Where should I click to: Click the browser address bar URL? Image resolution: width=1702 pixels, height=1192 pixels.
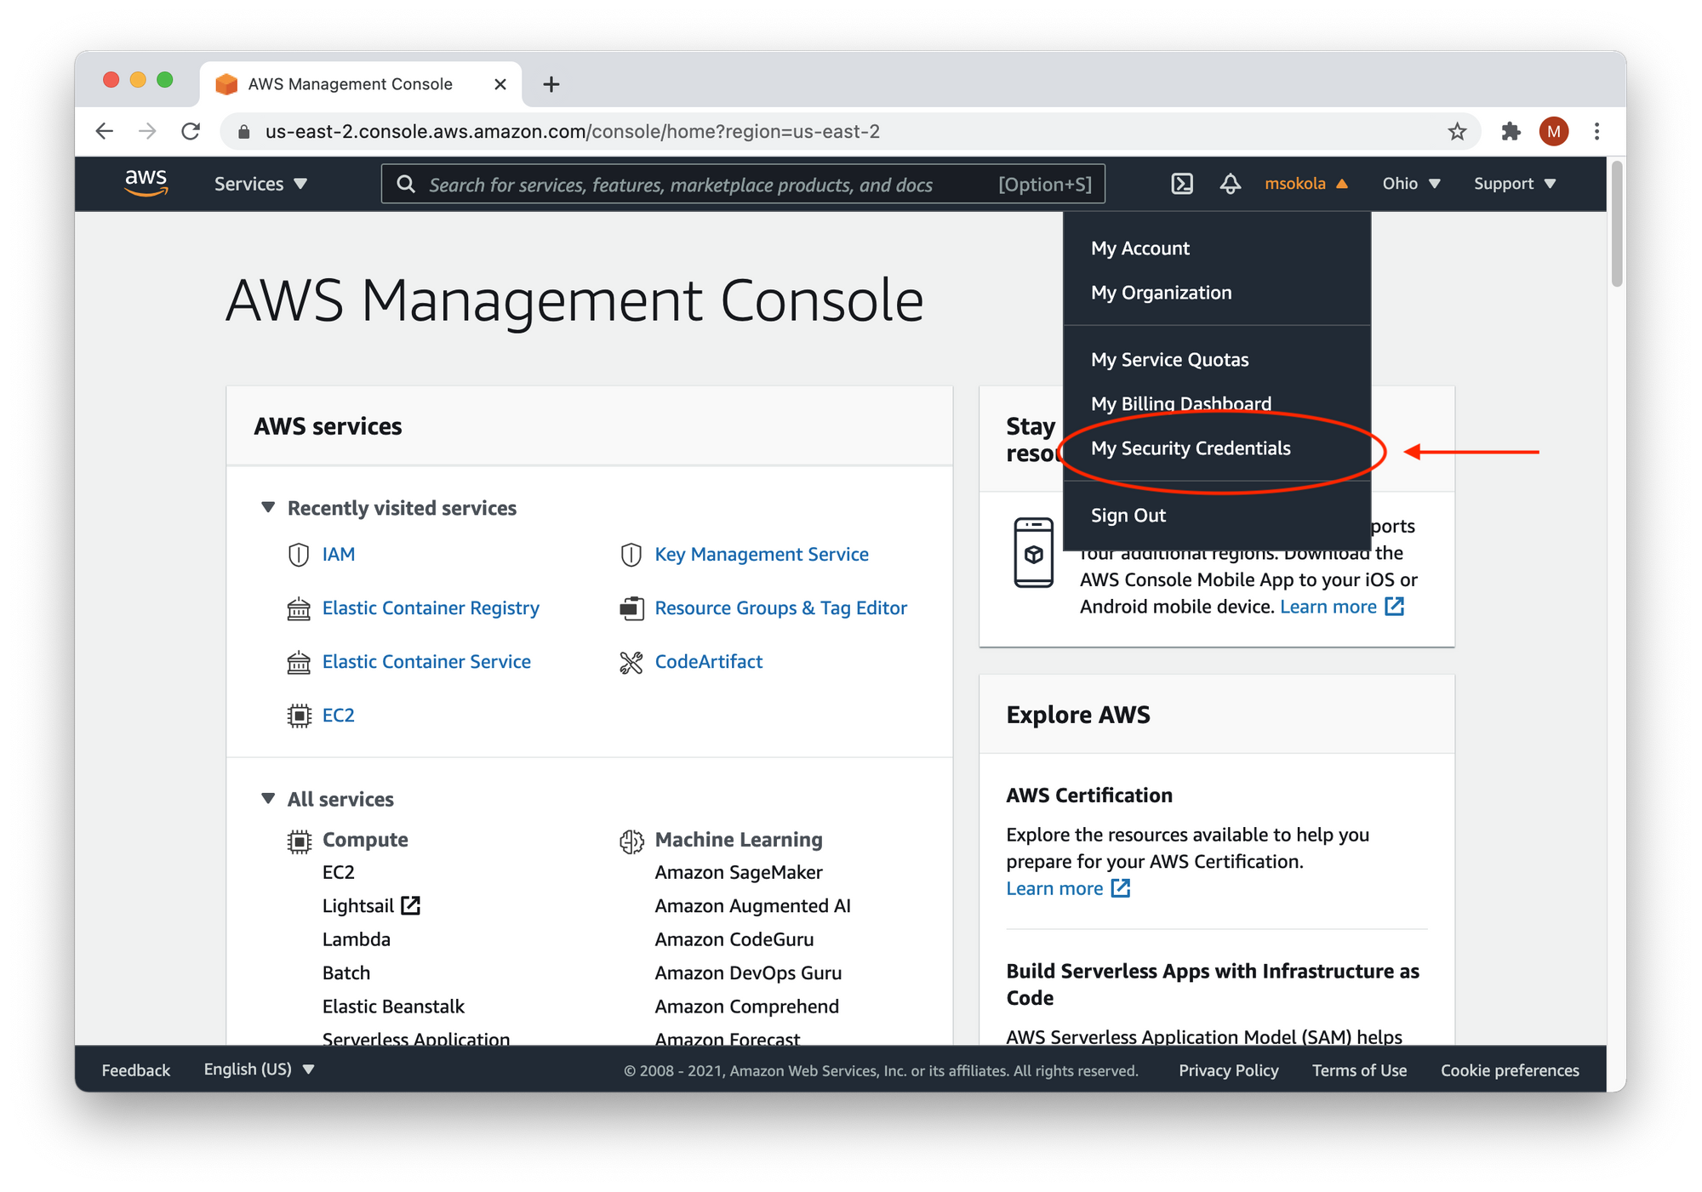[572, 132]
